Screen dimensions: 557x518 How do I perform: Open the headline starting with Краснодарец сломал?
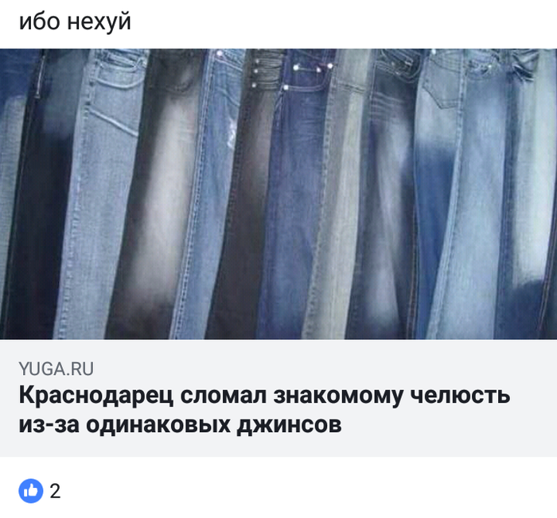tap(265, 410)
